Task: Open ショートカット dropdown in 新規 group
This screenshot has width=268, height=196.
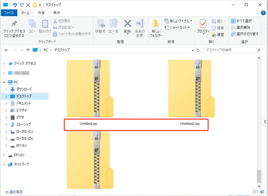Action: click(177, 27)
